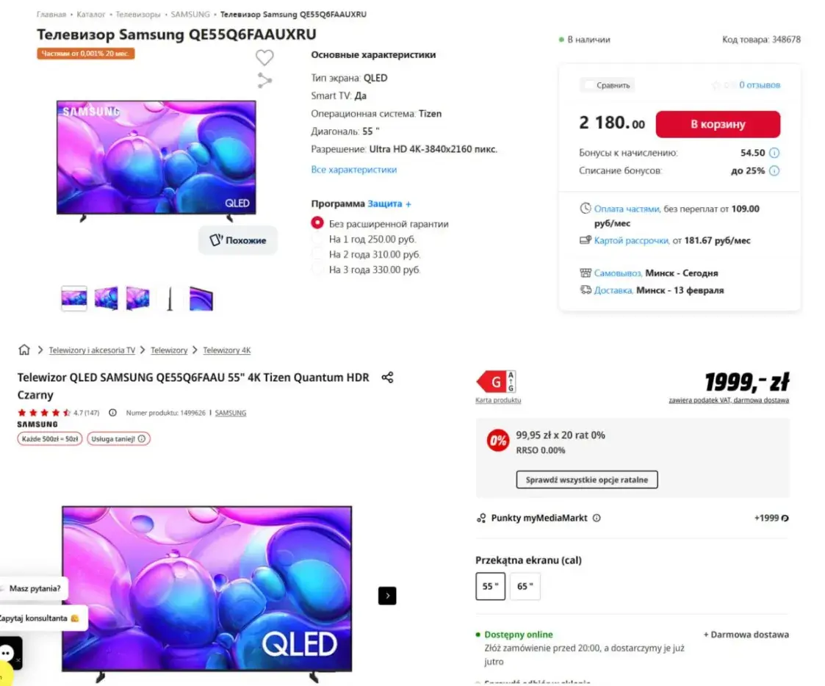Add TV to cart with В корзину
This screenshot has height=686, width=825.
click(x=718, y=124)
